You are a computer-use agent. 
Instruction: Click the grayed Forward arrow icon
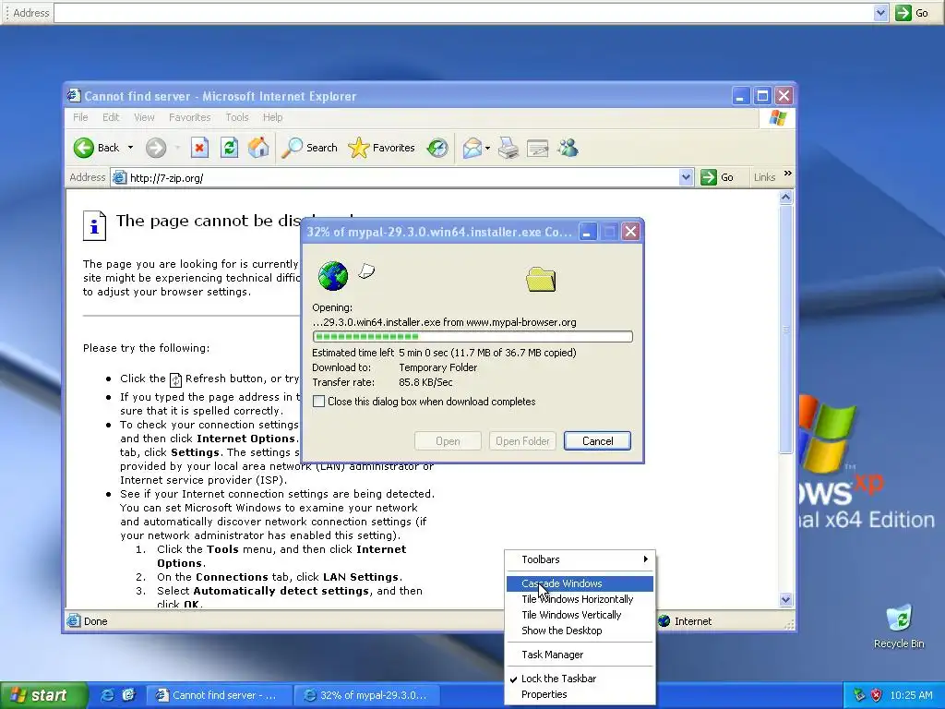tap(156, 148)
